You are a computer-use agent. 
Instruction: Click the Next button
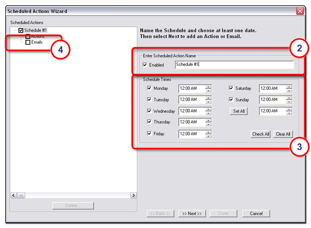point(192,213)
